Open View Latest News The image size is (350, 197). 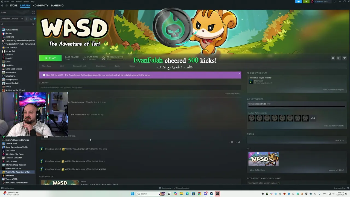[232, 94]
